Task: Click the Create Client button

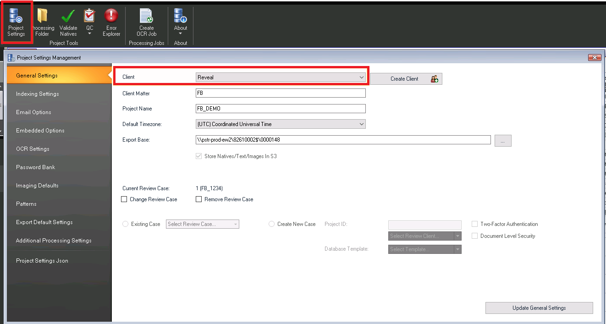Action: tap(406, 79)
